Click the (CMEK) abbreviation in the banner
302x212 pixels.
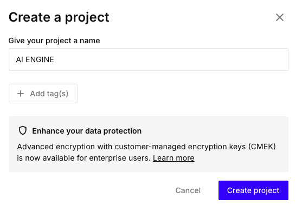coord(262,147)
